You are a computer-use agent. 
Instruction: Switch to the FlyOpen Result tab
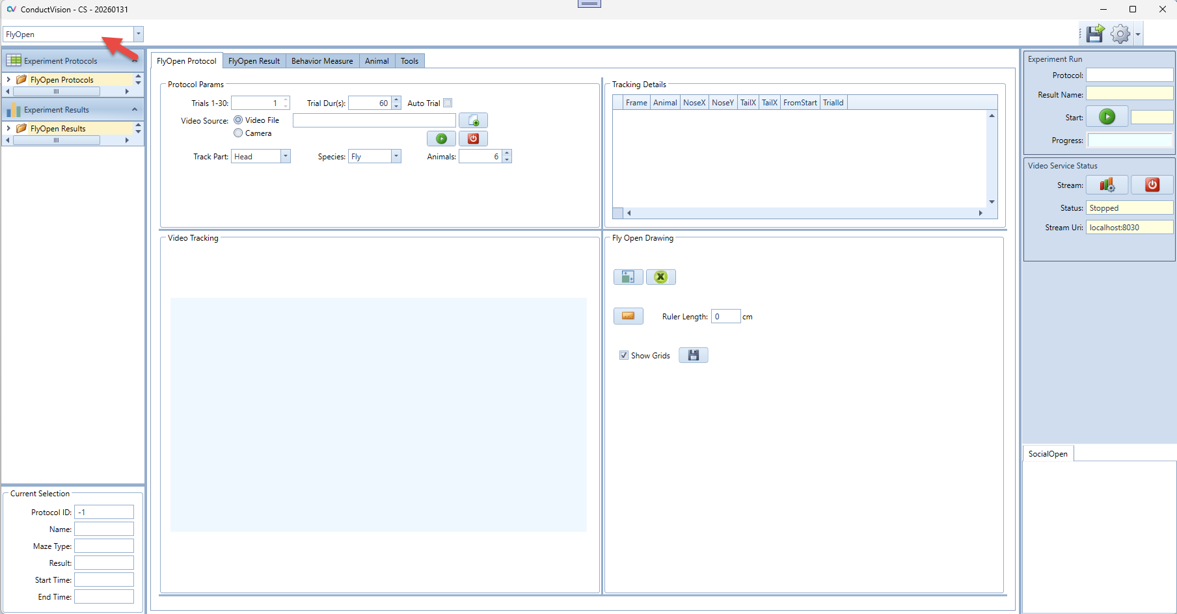click(x=254, y=61)
